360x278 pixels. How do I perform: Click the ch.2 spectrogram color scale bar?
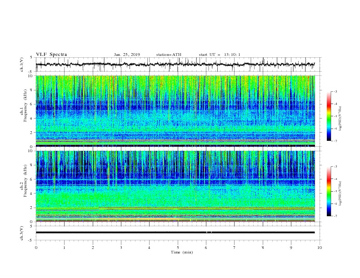pos(329,191)
